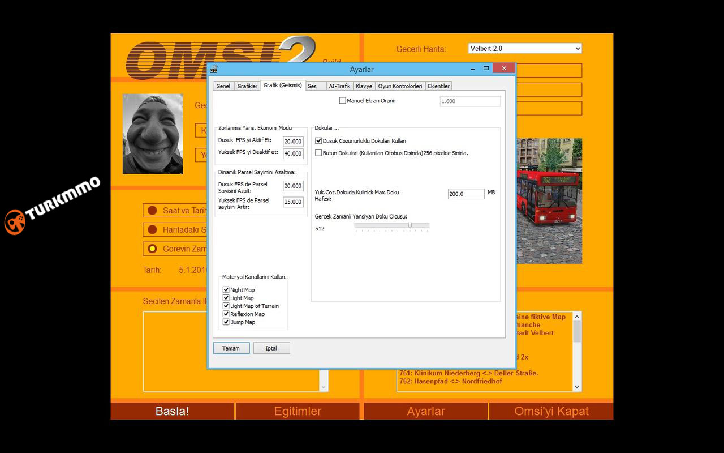Click the driver portrait photo
The width and height of the screenshot is (724, 453).
coord(153,134)
